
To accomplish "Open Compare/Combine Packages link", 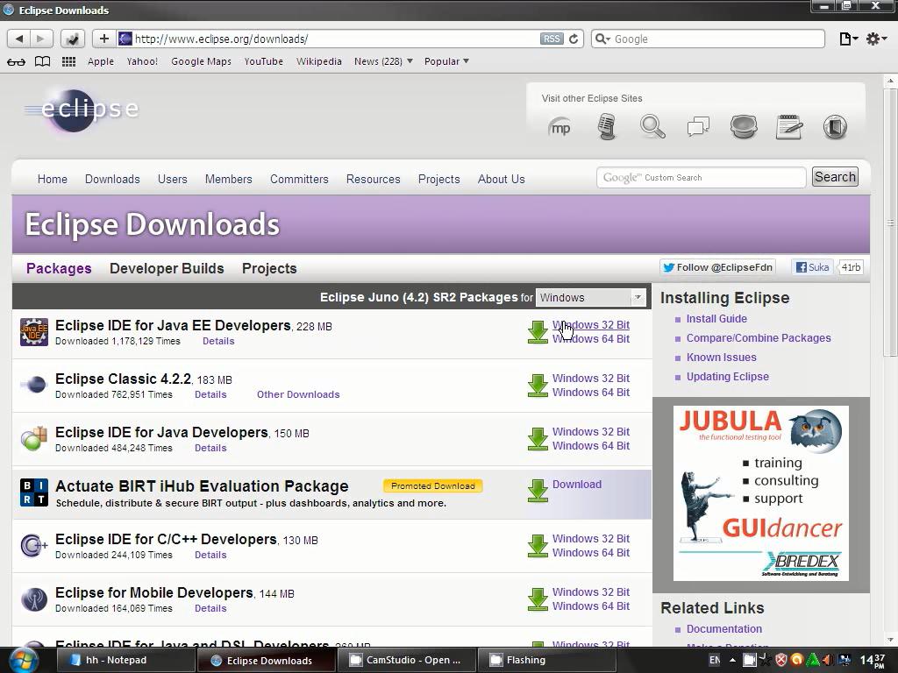I will coord(759,338).
